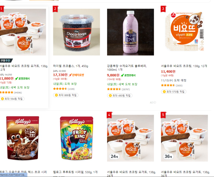Open the blueberry yogurt bottle image
The height and width of the screenshot is (177, 214).
pos(130,32)
